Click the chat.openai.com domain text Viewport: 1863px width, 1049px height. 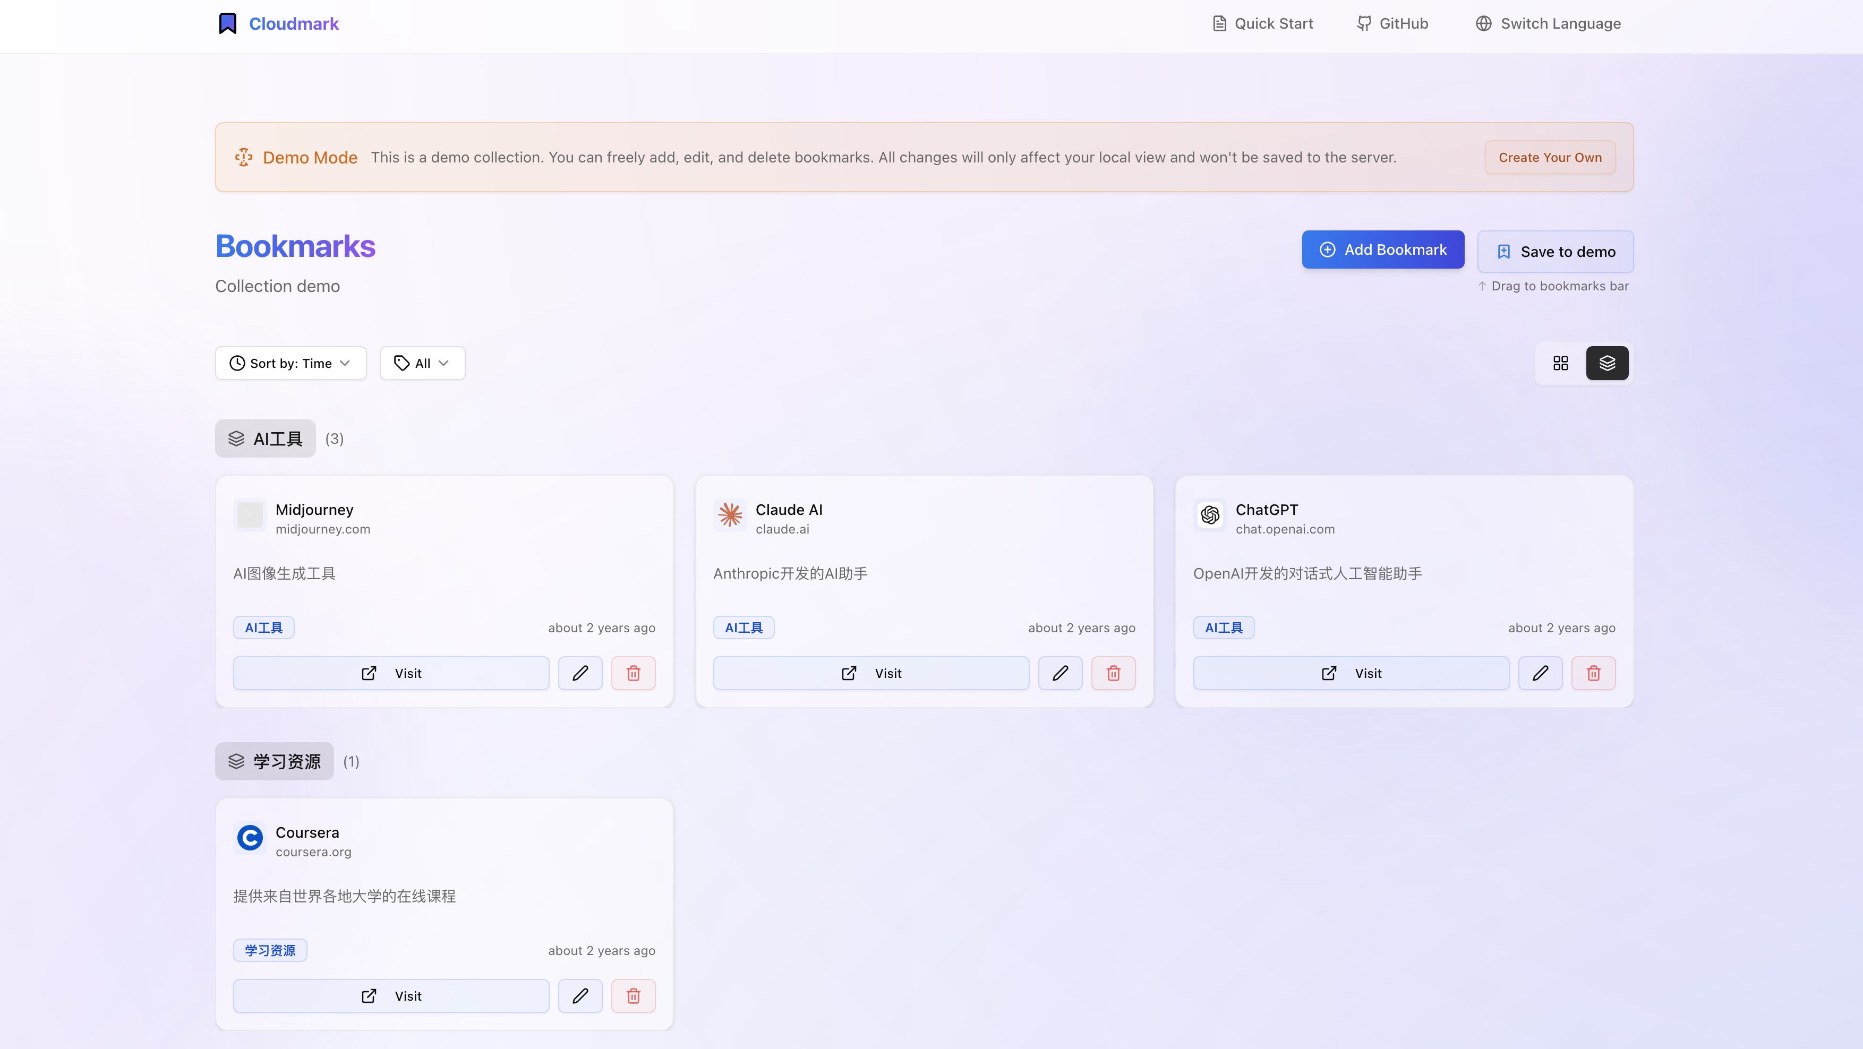[x=1285, y=529]
